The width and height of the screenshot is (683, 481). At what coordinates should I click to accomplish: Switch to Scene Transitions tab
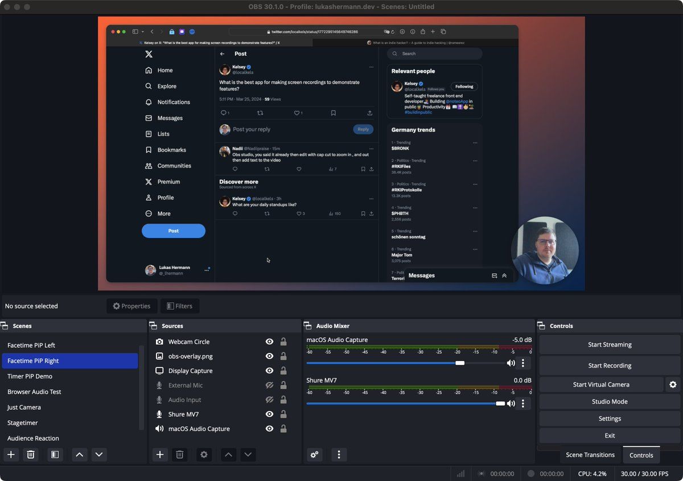point(590,455)
